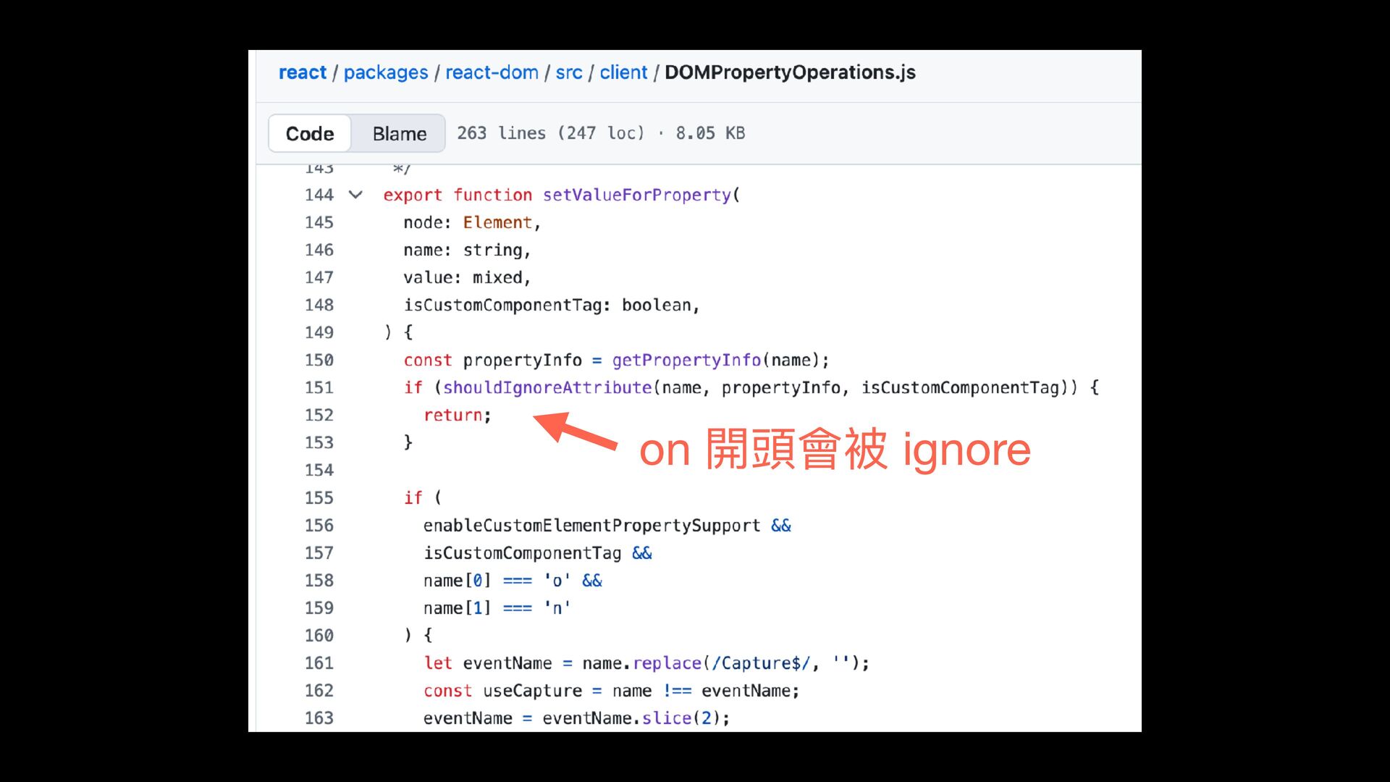
Task: Select line number 163
Action: coord(319,718)
